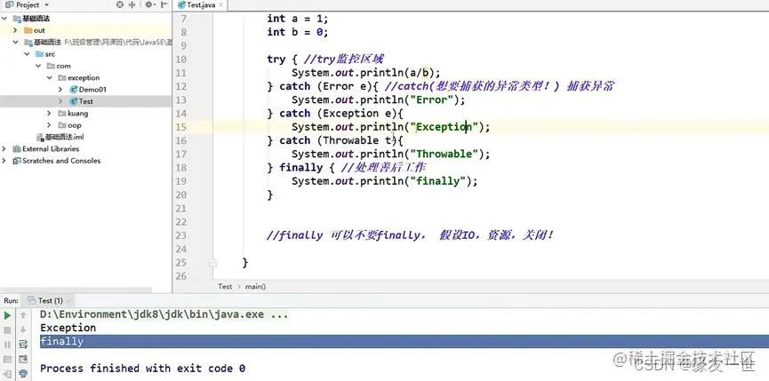Click main() in the editor breadcrumb
The height and width of the screenshot is (381, 769).
click(255, 287)
